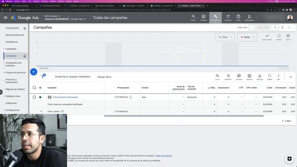Screen dimensions: 297x167
Task: Expand the Total: cuenta row chevron
Action: point(41,111)
